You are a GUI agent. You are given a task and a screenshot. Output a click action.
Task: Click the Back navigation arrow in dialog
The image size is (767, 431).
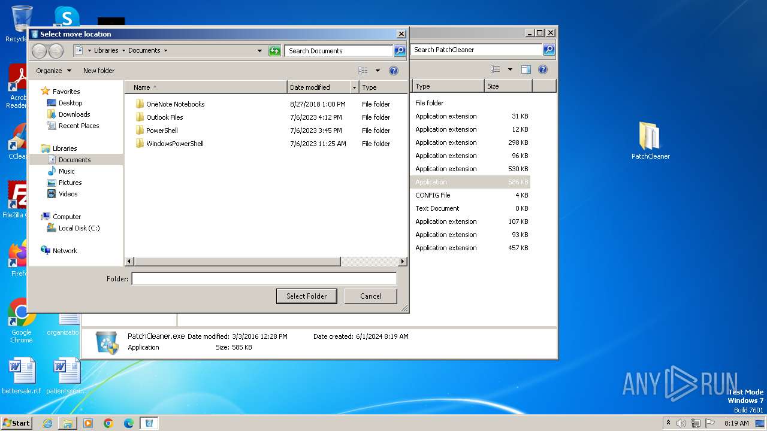pyautogui.click(x=39, y=51)
